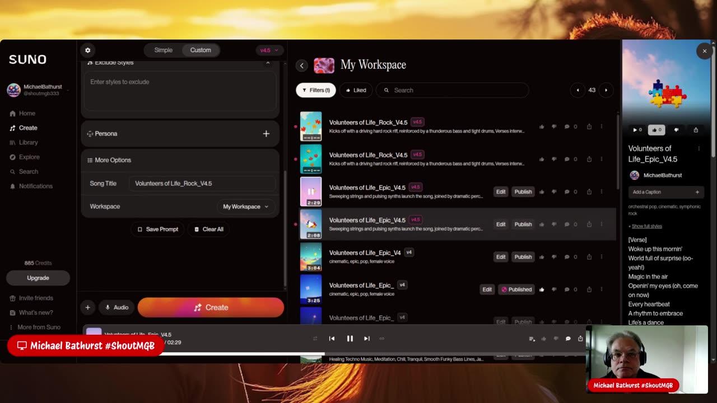Image resolution: width=717 pixels, height=403 pixels.
Task: Share the song from the detail panel
Action: (696, 130)
